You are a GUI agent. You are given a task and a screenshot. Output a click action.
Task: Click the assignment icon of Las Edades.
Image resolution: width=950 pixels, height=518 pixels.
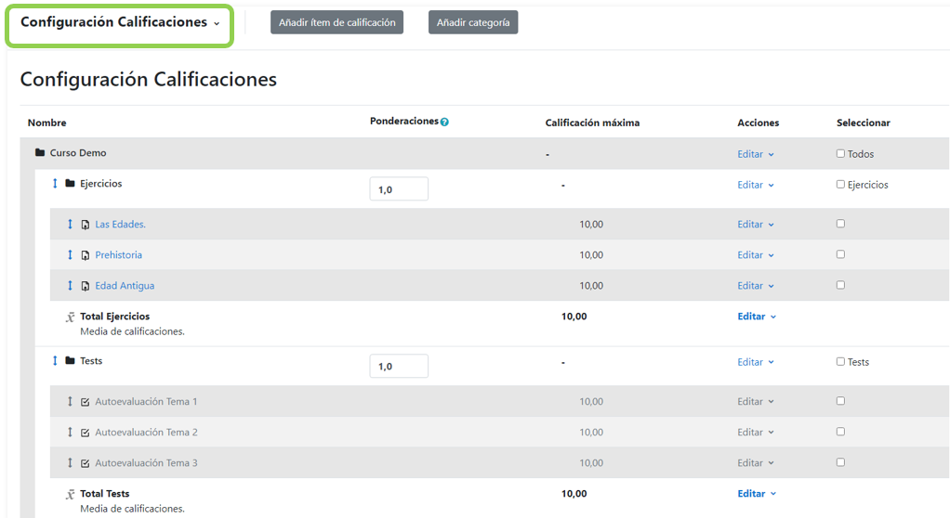coord(86,225)
